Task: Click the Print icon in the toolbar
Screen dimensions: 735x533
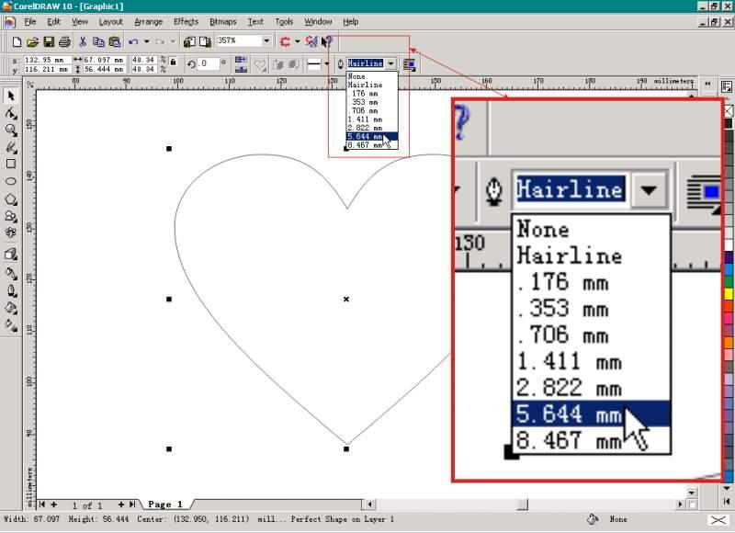Action: coord(64,41)
